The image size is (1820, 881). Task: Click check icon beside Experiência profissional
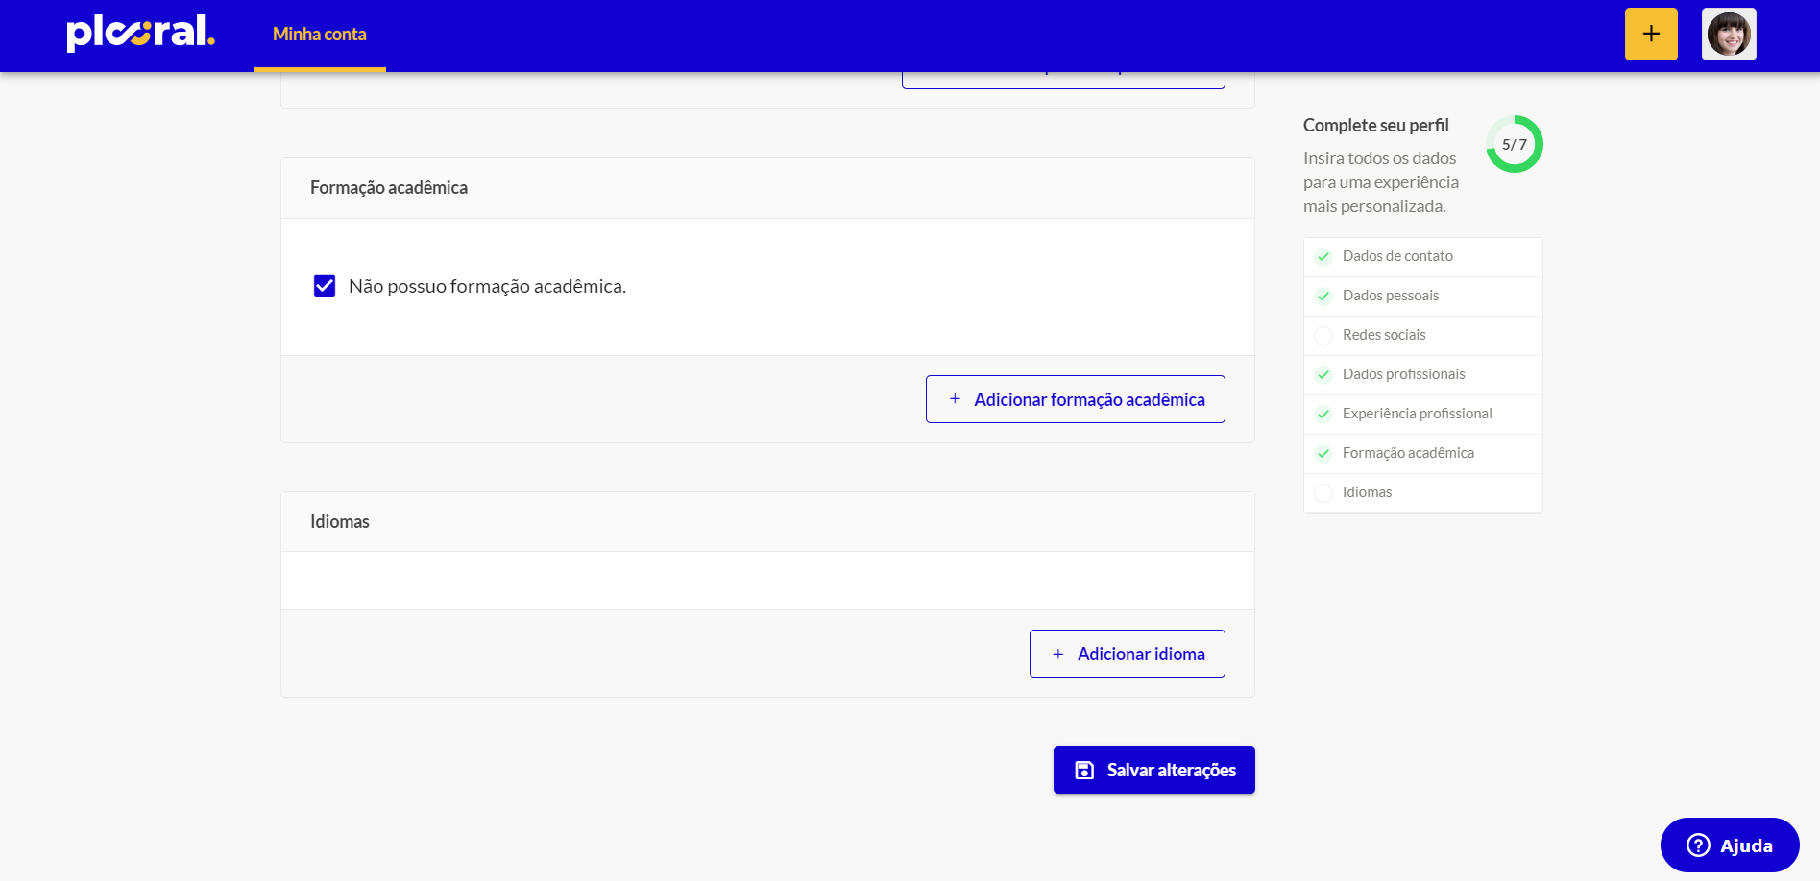[x=1323, y=414]
